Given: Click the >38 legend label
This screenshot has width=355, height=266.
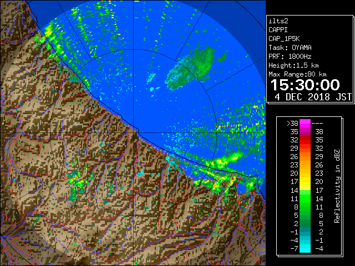Looking at the screenshot, I should coord(292,124).
